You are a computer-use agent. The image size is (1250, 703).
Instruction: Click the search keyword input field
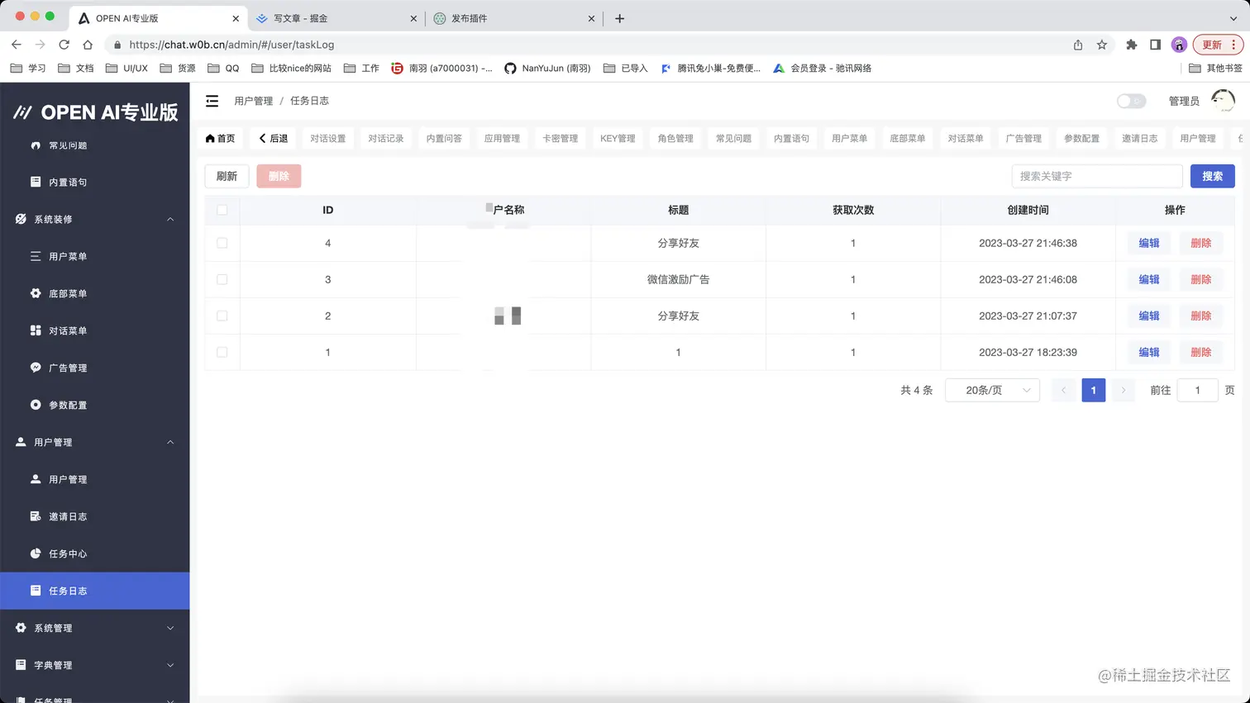tap(1097, 176)
